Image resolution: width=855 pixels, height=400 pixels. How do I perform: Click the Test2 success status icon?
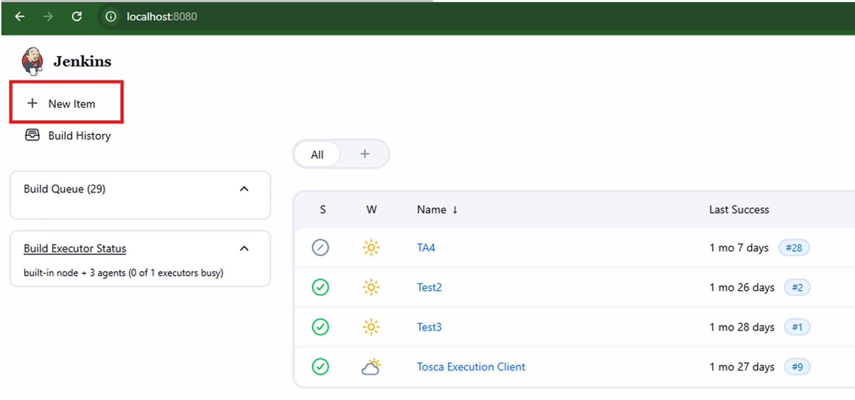coord(320,287)
